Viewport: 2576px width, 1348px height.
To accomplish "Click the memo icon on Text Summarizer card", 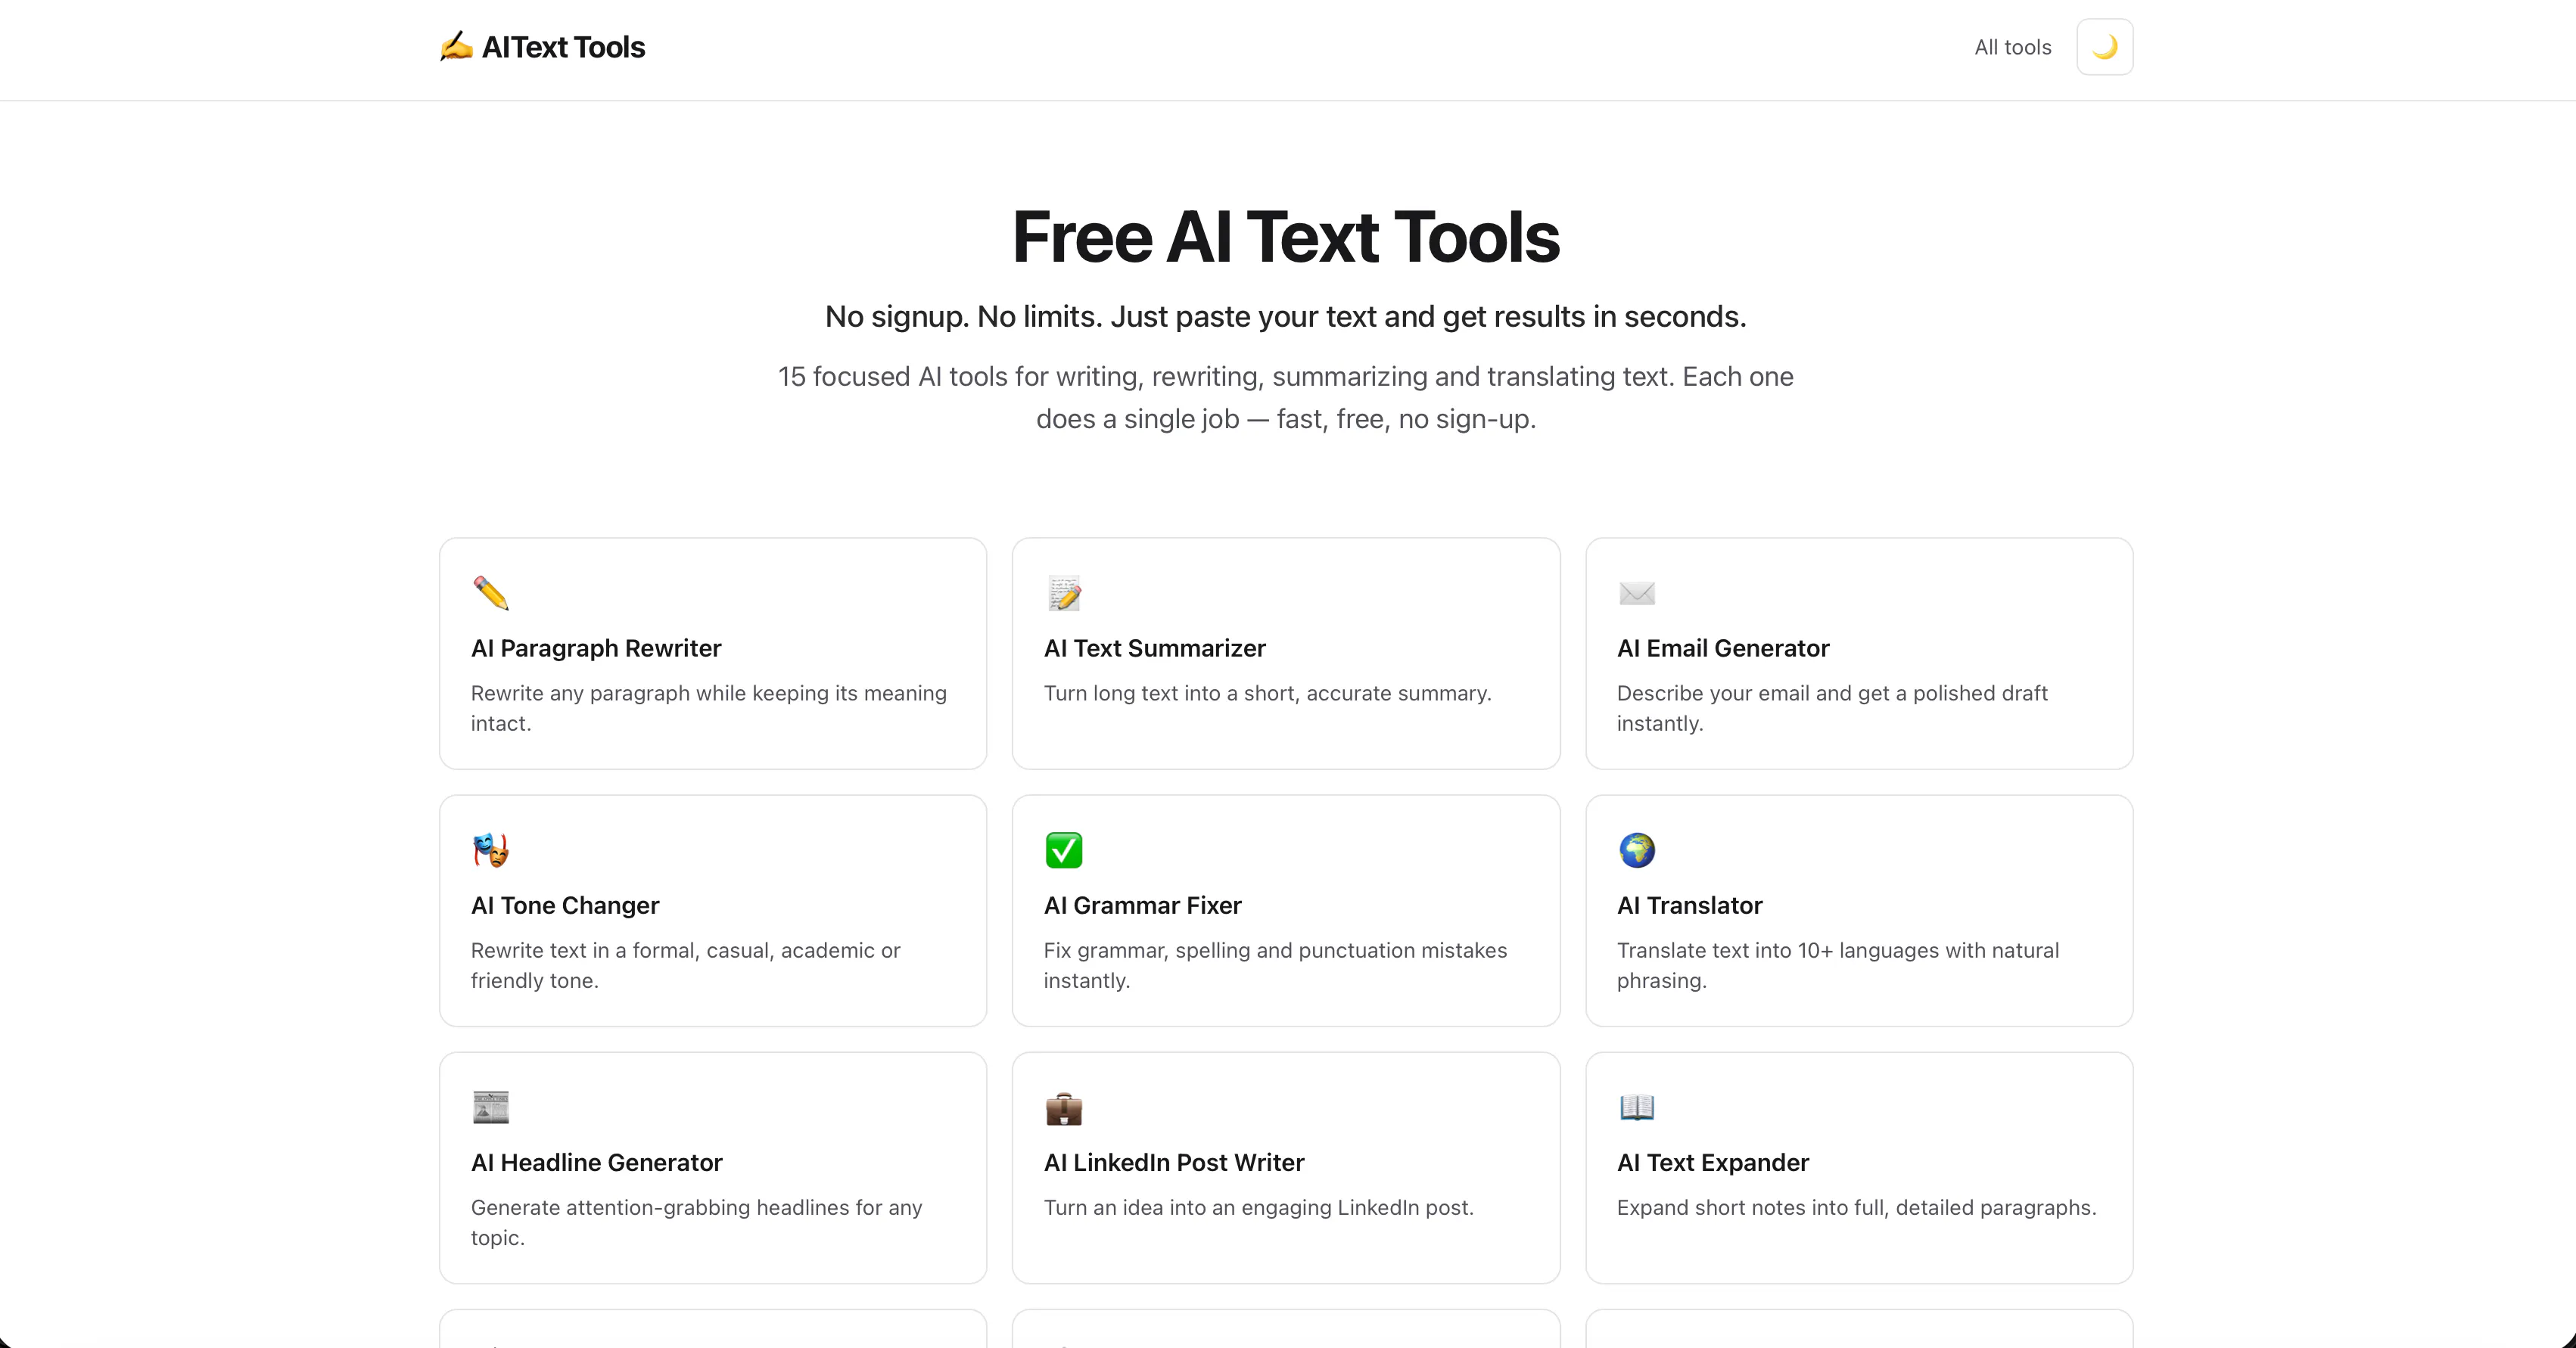I will [1064, 594].
